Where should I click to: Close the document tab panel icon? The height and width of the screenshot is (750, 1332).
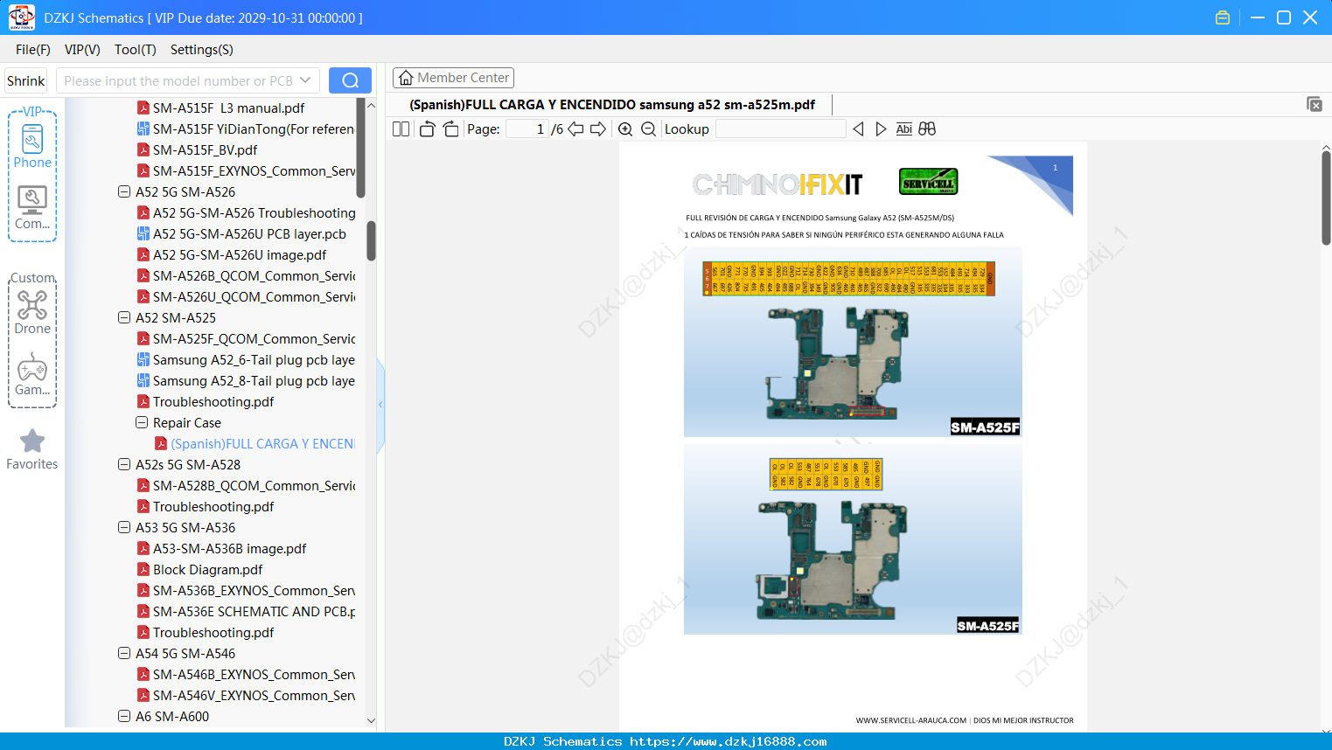coord(1315,104)
